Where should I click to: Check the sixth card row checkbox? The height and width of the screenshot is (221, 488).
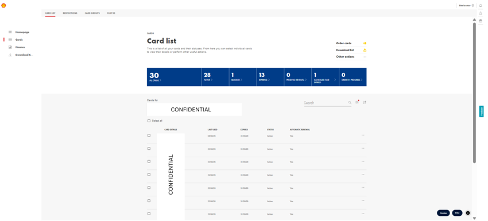tap(149, 201)
